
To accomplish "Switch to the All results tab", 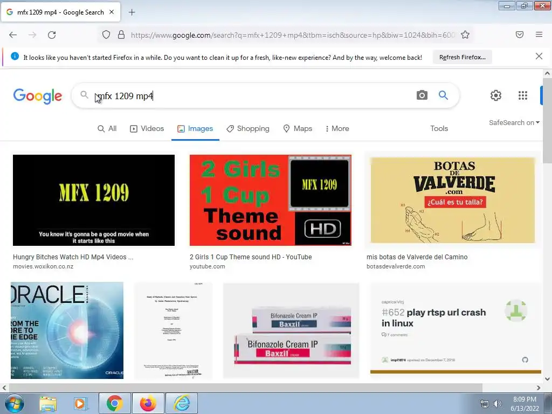I will pos(107,128).
